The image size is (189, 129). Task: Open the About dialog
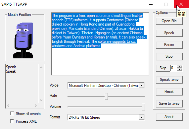click(169, 117)
